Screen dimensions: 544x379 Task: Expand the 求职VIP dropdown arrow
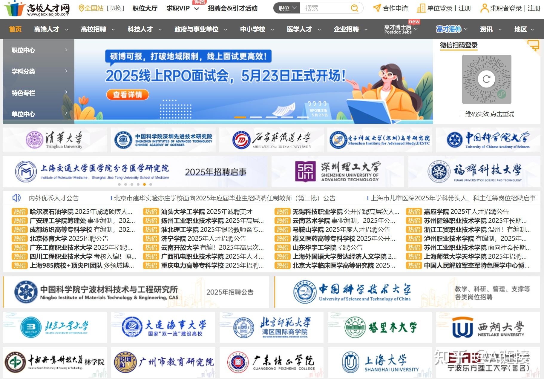point(196,9)
